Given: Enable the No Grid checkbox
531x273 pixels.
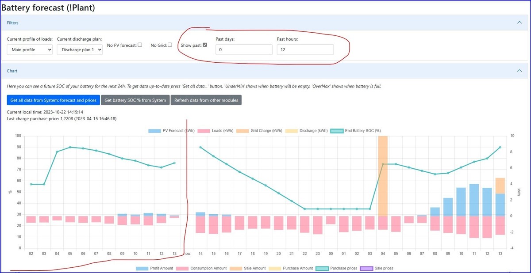Looking at the screenshot, I should click(x=170, y=45).
